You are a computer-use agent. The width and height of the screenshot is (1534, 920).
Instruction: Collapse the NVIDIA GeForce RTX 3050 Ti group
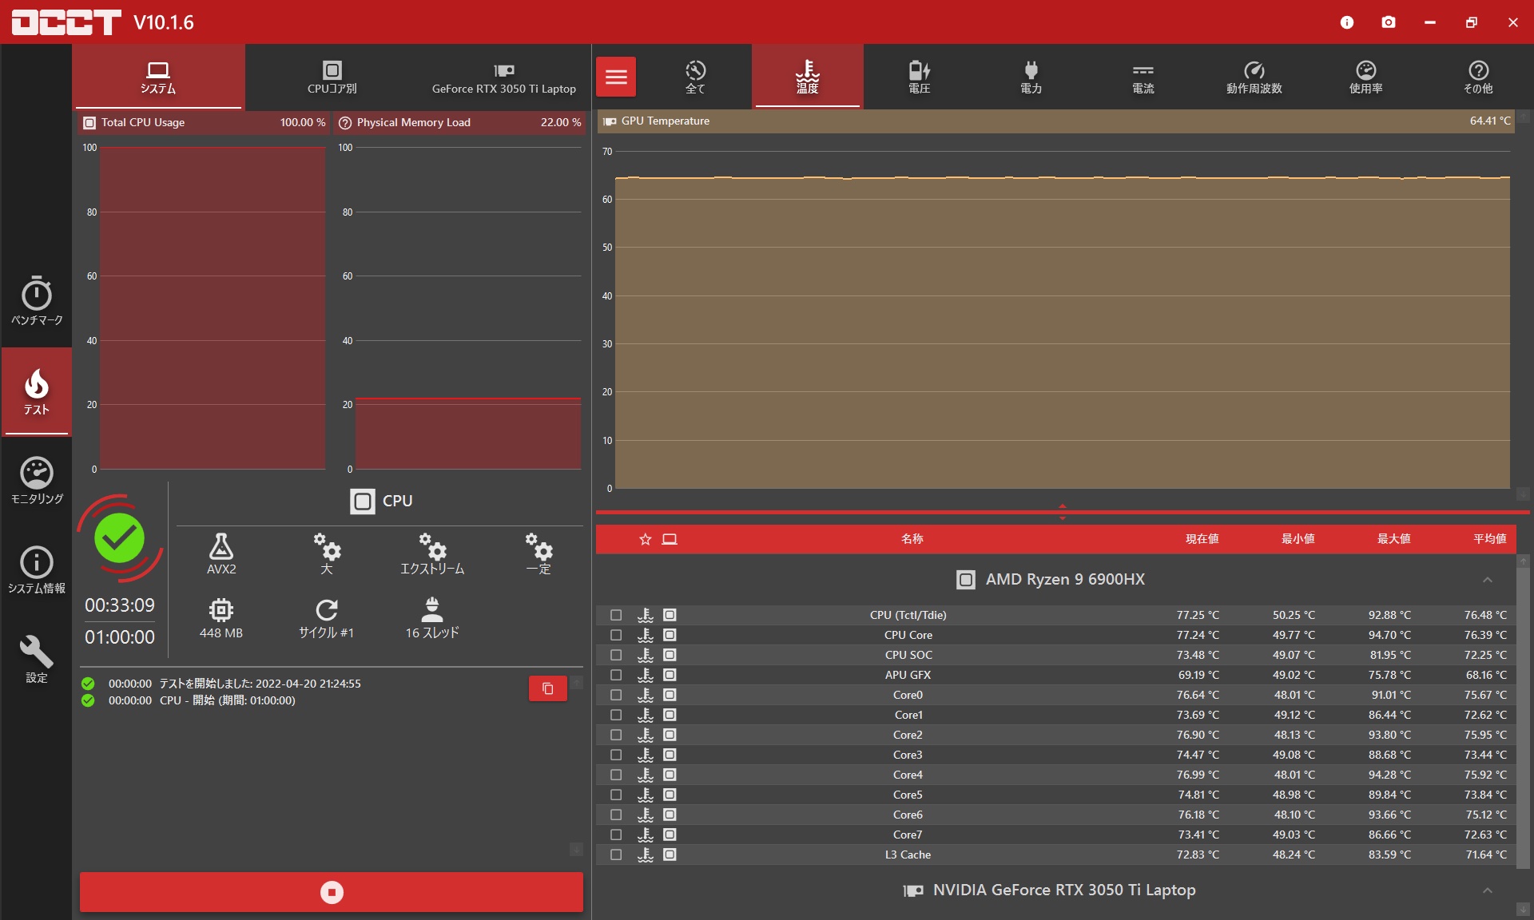pos(1487,890)
